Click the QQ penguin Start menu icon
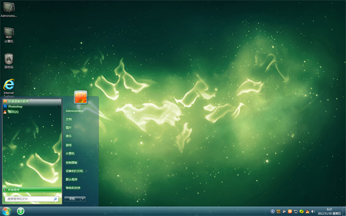 [5, 112]
